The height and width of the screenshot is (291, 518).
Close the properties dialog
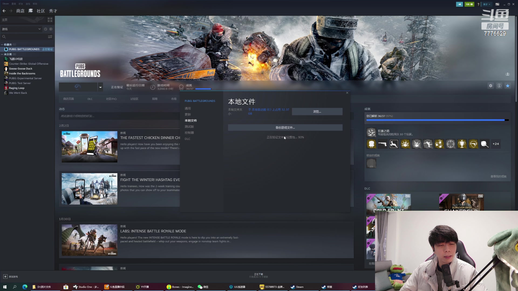click(347, 93)
